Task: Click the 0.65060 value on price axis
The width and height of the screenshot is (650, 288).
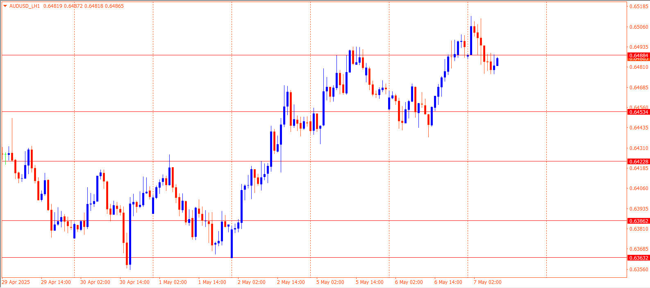Action: (x=639, y=27)
